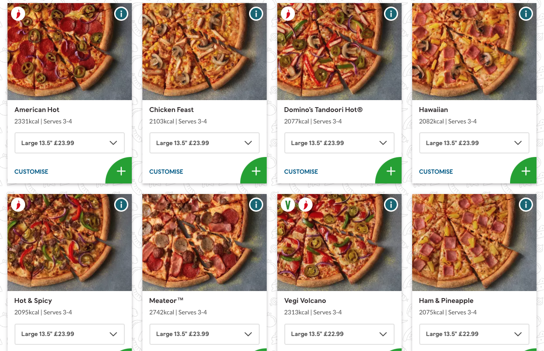544x351 pixels.
Task: View info for Ham & Pineapple
Action: pyautogui.click(x=525, y=205)
